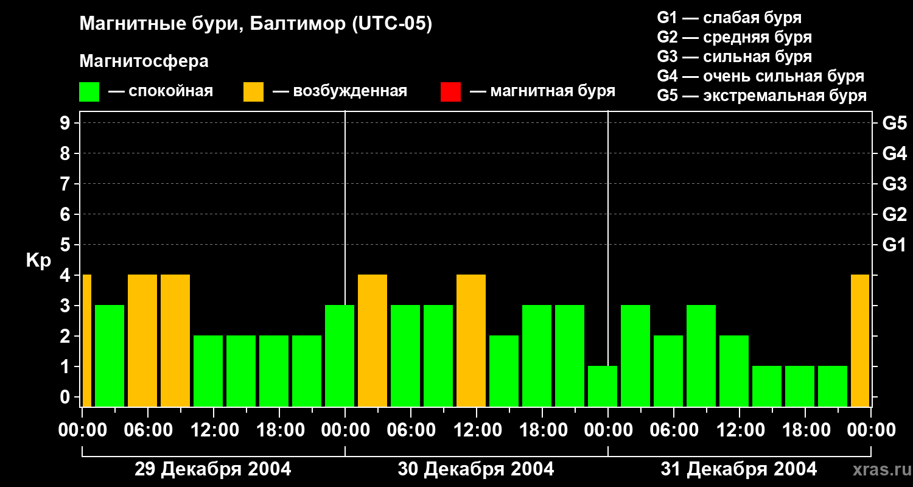Select the '— магнитная буря' legend label
The width and height of the screenshot is (913, 487).
tap(542, 92)
